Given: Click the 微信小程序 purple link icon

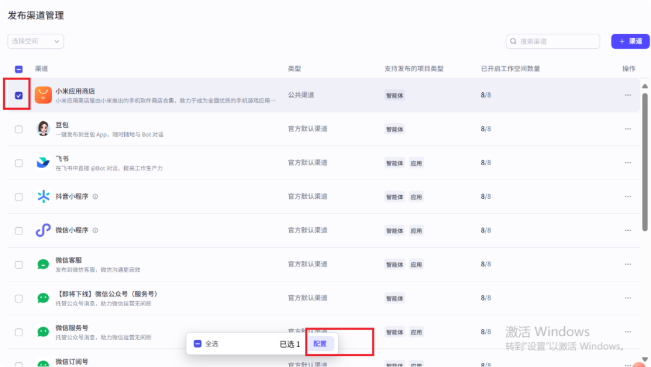Looking at the screenshot, I should tap(43, 230).
